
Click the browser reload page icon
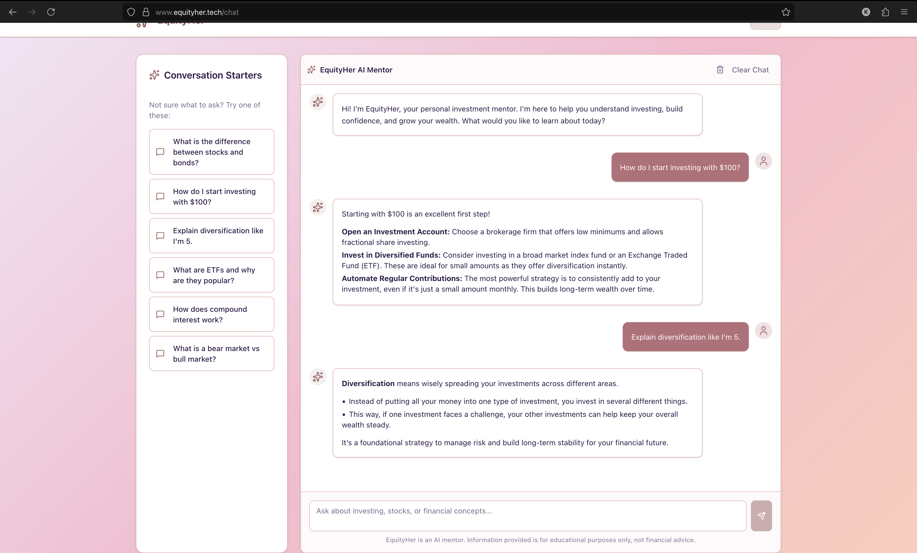tap(51, 12)
